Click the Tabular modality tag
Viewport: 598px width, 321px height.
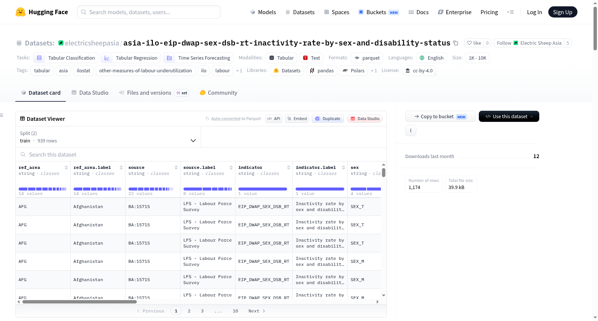[282, 58]
